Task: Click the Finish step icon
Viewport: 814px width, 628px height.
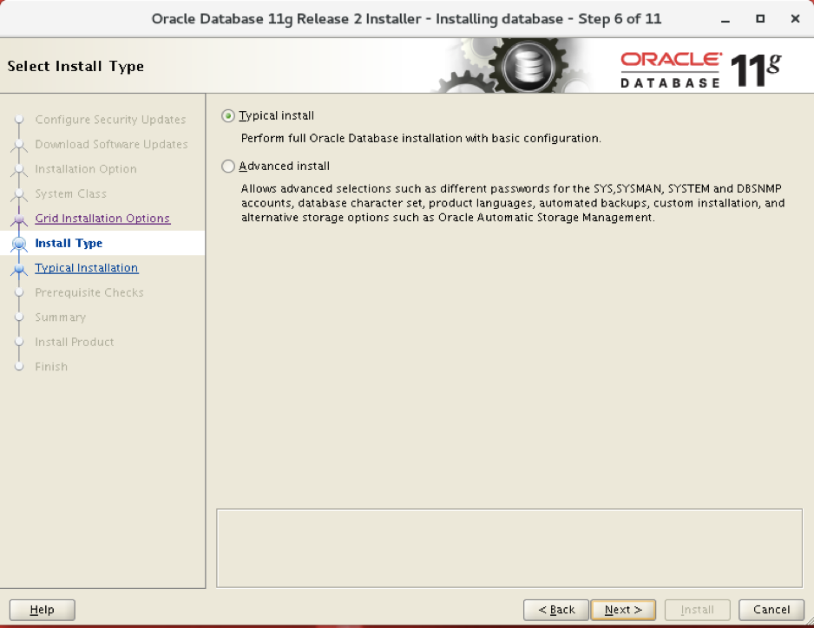Action: [x=19, y=366]
